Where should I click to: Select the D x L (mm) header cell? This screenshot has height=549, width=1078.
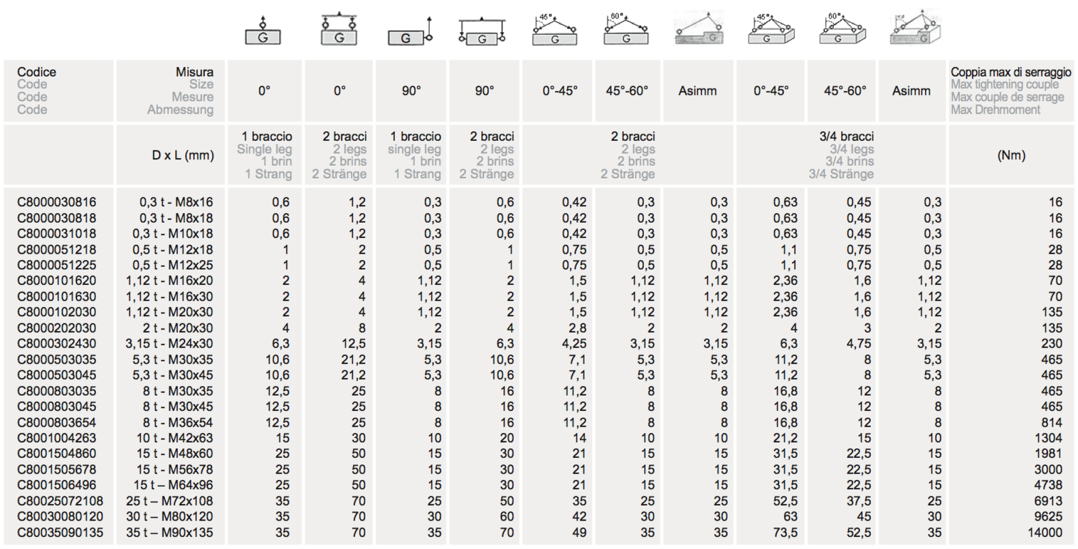tap(183, 156)
